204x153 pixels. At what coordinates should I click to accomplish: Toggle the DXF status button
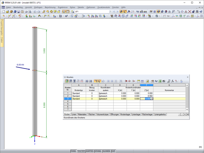point(113,151)
